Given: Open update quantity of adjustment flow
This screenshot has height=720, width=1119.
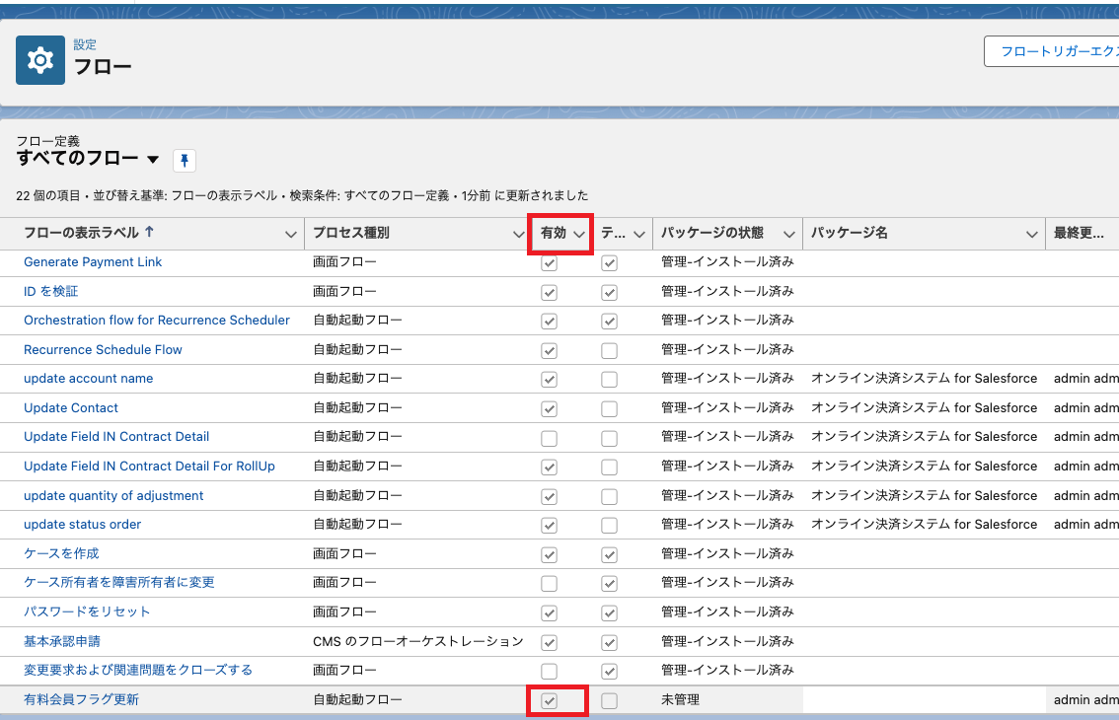Looking at the screenshot, I should click(113, 495).
